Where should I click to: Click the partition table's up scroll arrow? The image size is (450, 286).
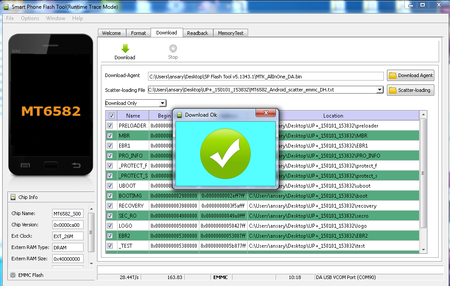(423, 114)
